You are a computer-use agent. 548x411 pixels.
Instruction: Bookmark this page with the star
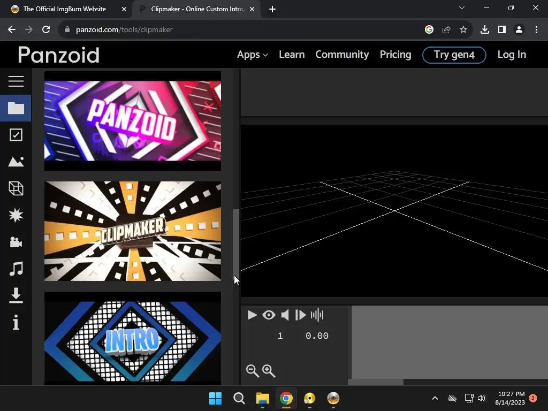[463, 30]
